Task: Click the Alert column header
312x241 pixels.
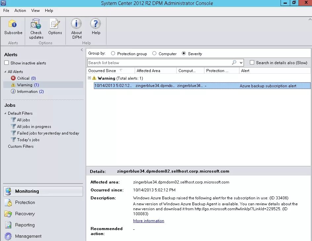Action: pos(275,71)
